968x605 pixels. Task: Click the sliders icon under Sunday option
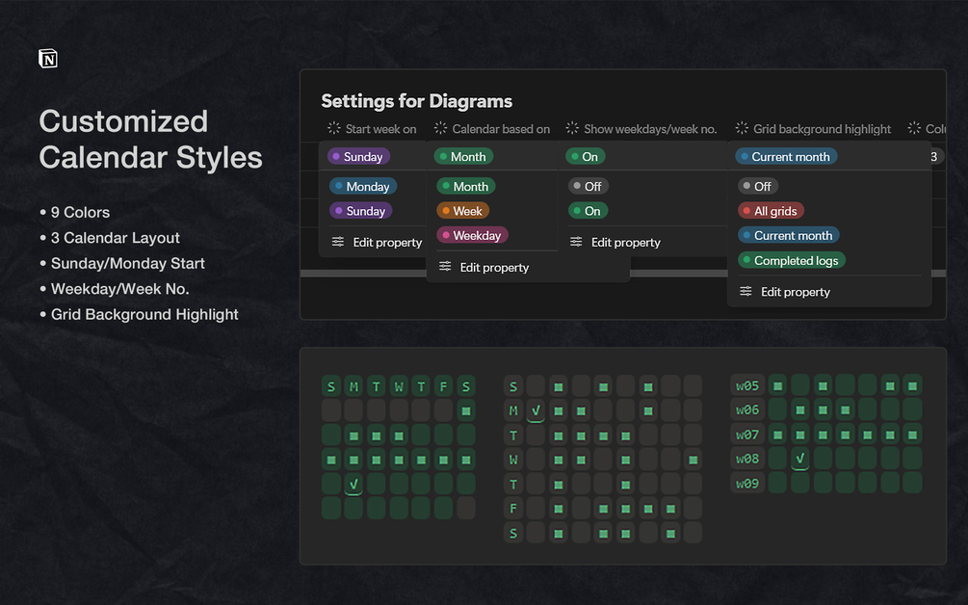coord(338,242)
